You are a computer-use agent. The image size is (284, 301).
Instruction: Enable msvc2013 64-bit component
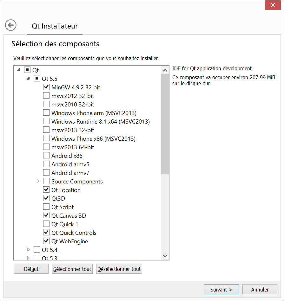pos(46,147)
